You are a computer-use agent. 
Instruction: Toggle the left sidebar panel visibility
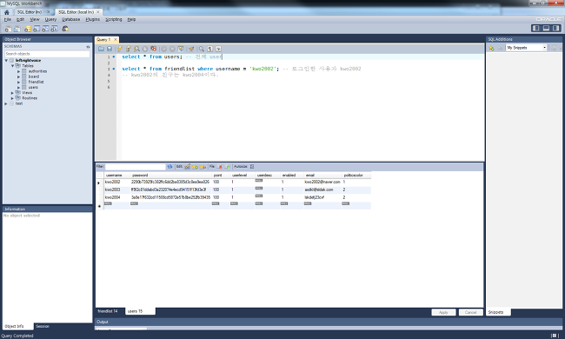[x=536, y=28]
